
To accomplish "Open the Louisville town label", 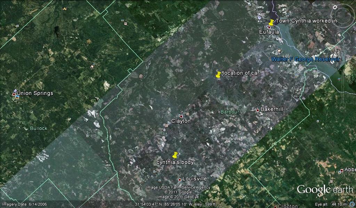I will coord(194,179).
